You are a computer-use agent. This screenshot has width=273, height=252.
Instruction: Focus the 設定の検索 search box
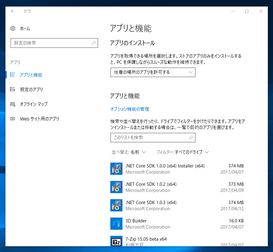54,43
